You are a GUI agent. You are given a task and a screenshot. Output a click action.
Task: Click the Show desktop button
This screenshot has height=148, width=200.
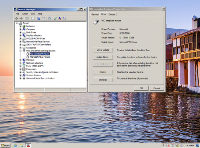click(x=198, y=145)
